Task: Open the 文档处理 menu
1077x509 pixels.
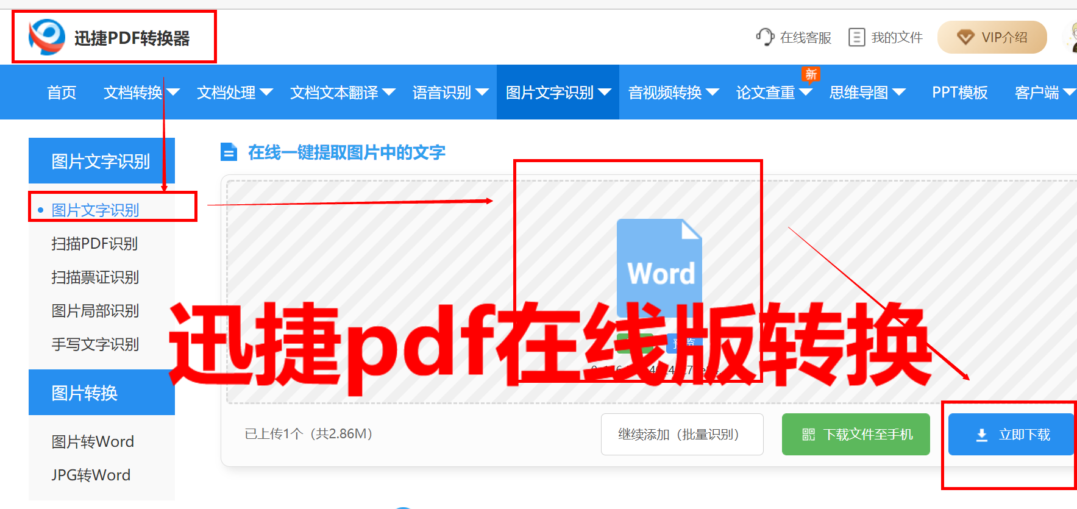Action: click(226, 92)
